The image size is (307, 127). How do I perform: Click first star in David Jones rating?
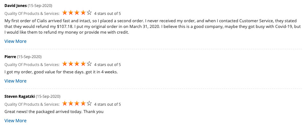(65, 13)
